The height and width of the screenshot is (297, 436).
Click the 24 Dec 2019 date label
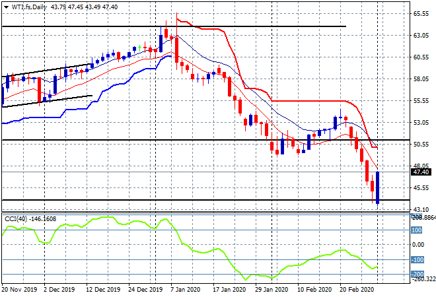(x=145, y=290)
